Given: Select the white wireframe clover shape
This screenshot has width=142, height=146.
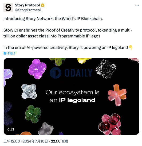Looking at the screenshot, I should pos(29,91).
